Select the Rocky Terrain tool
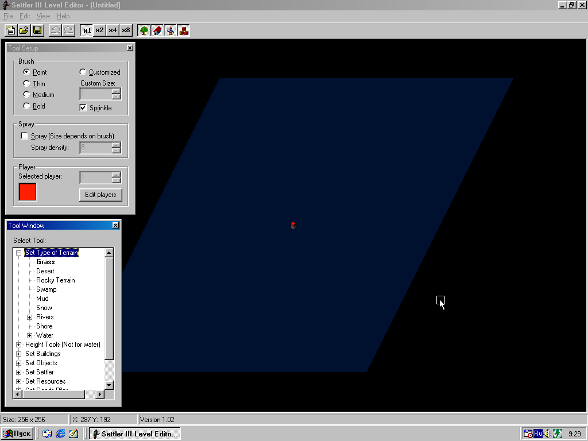Image resolution: width=588 pixels, height=441 pixels. point(56,280)
